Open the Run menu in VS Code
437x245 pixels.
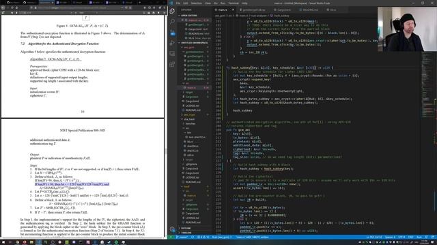click(223, 3)
